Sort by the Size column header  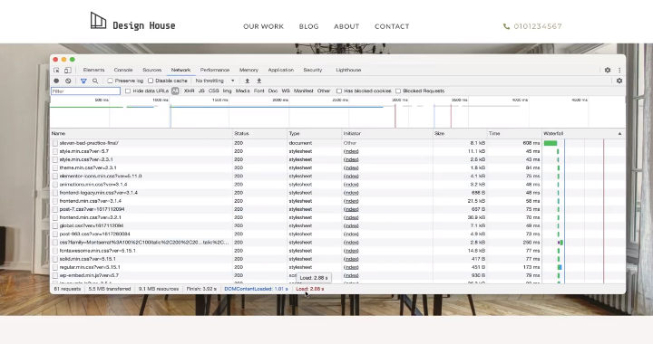(x=460, y=134)
